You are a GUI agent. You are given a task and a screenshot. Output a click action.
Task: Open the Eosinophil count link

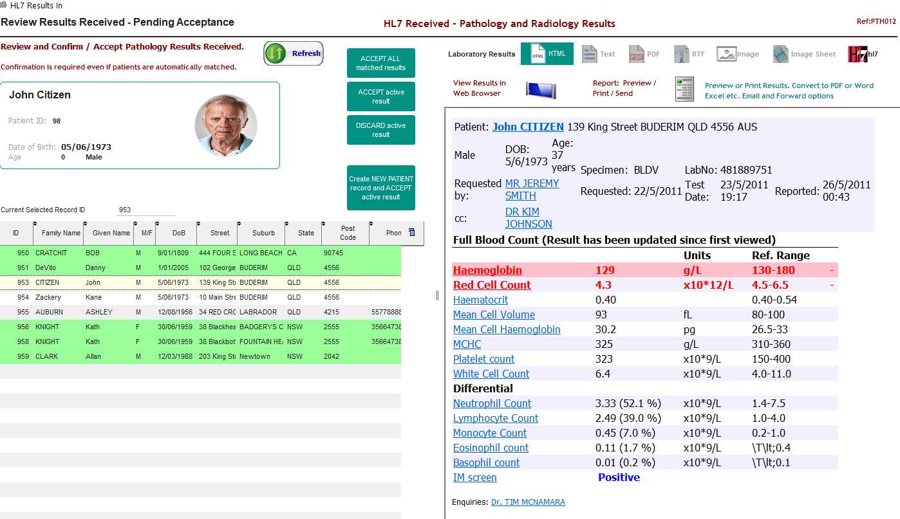click(x=491, y=448)
